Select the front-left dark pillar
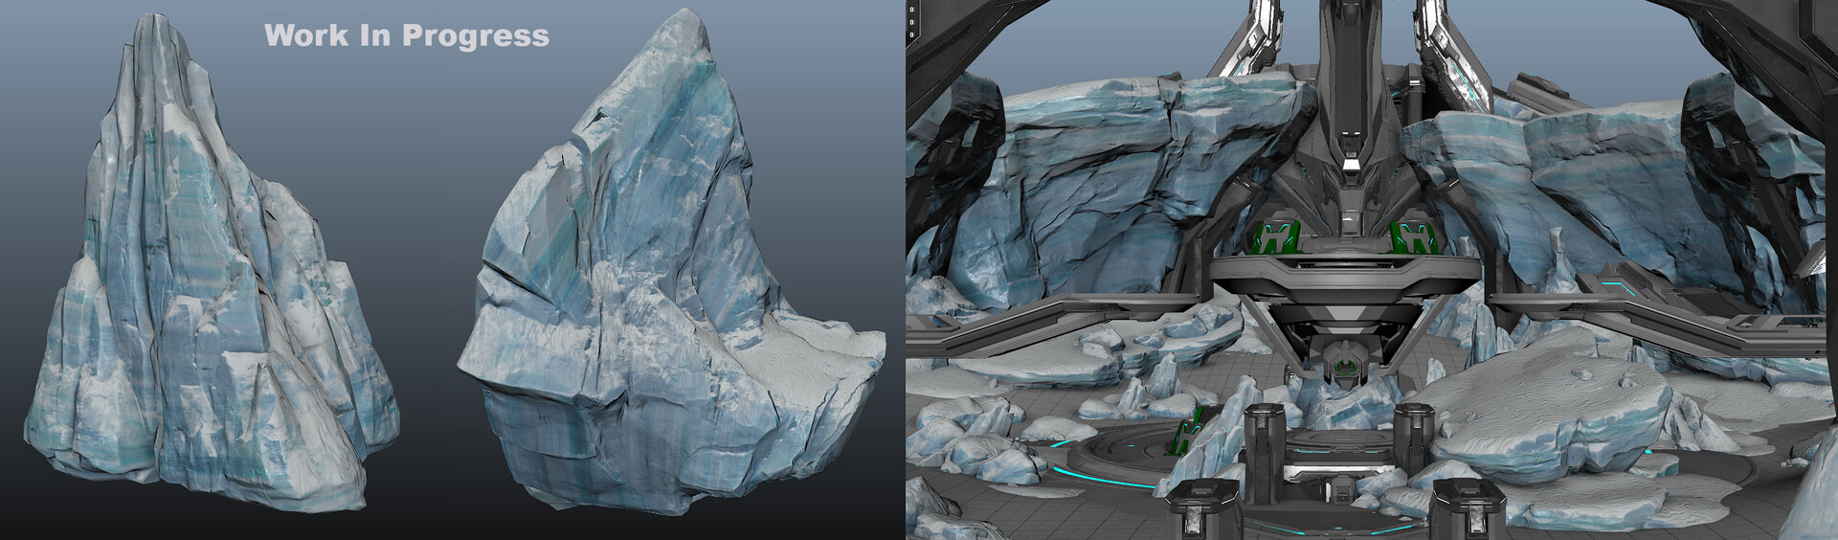 [1192, 513]
